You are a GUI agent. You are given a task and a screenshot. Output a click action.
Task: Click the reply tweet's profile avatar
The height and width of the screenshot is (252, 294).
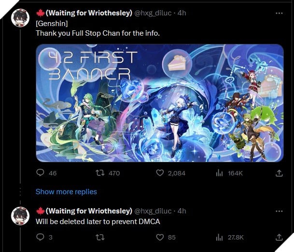tap(21, 216)
